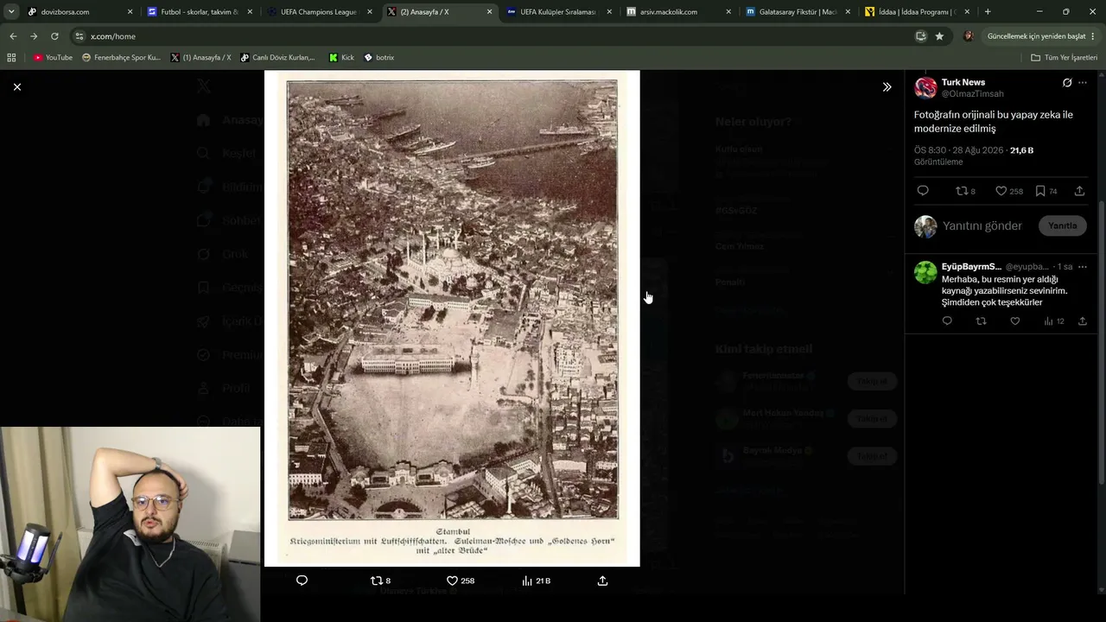Share the EyüpBayrmS comment
Image resolution: width=1106 pixels, height=622 pixels.
1083,321
